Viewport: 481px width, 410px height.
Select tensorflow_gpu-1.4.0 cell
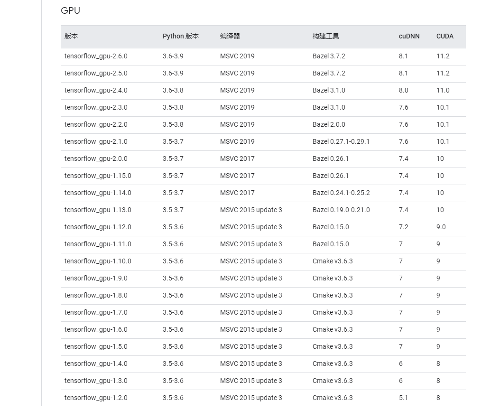[x=96, y=363]
